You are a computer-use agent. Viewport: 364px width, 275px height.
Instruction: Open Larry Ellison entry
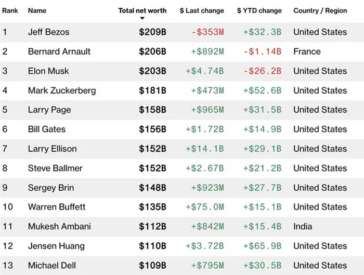[52, 149]
